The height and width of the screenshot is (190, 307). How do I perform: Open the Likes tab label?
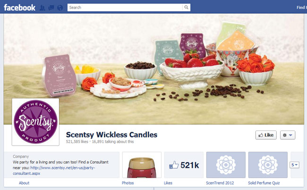point(168,183)
